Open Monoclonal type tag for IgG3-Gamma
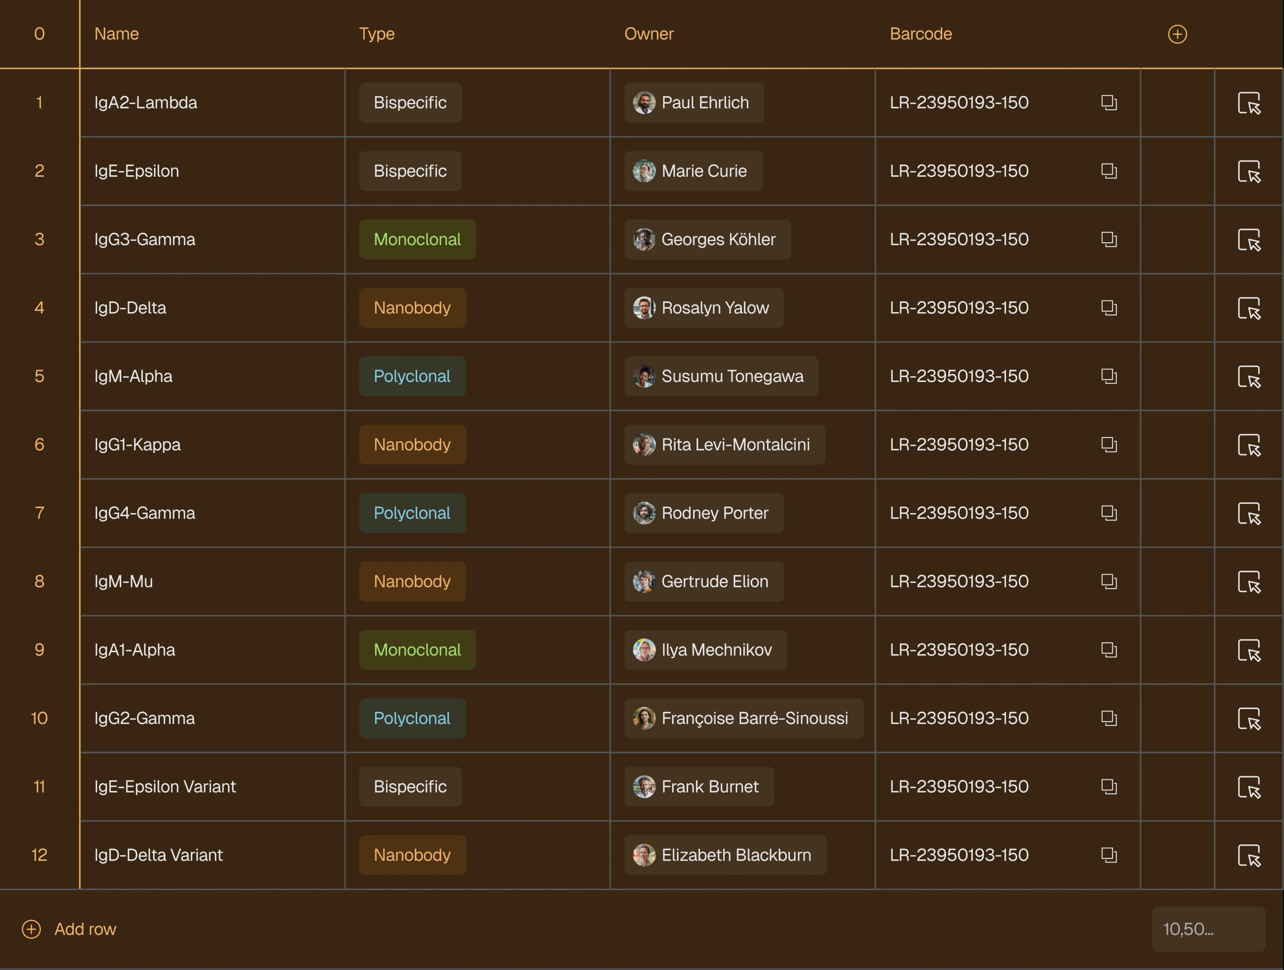 click(x=417, y=240)
